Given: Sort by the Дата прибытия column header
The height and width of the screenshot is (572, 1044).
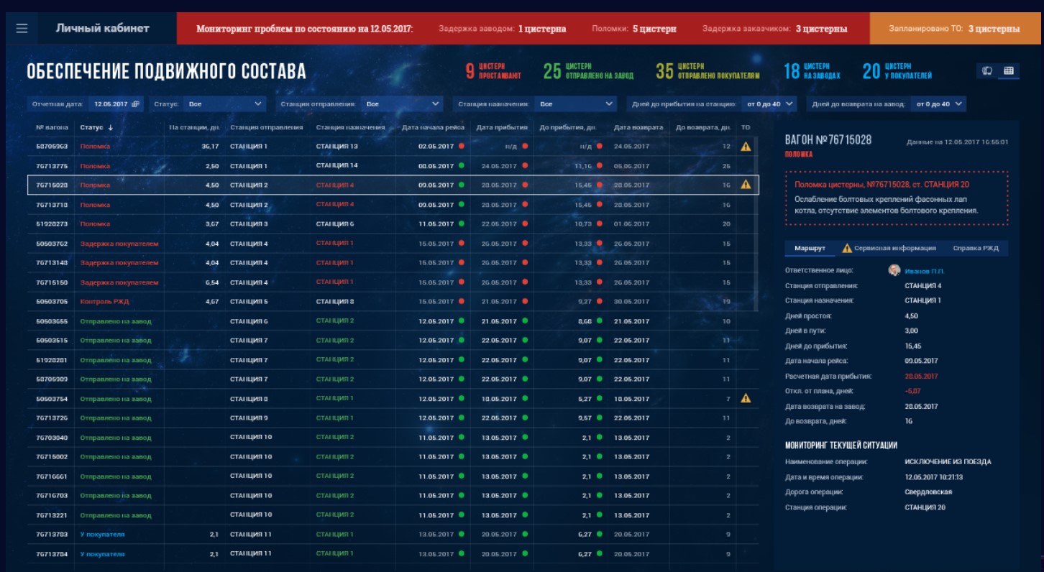Looking at the screenshot, I should [x=501, y=128].
